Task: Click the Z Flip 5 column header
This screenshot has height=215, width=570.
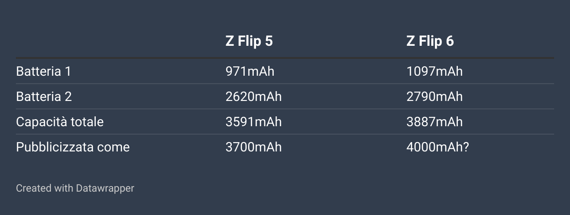Action: pyautogui.click(x=249, y=41)
